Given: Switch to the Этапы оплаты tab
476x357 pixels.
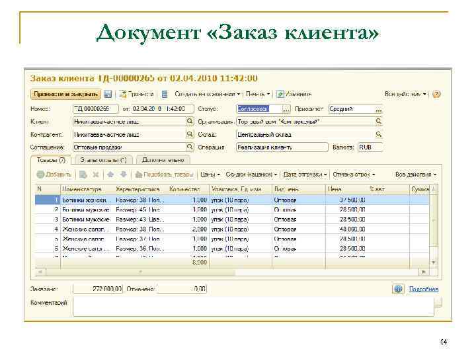Looking at the screenshot, I should 104,160.
